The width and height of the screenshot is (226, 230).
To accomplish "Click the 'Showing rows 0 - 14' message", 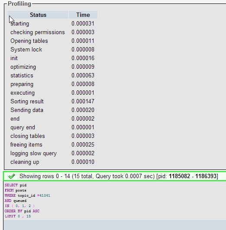I will tap(119, 176).
